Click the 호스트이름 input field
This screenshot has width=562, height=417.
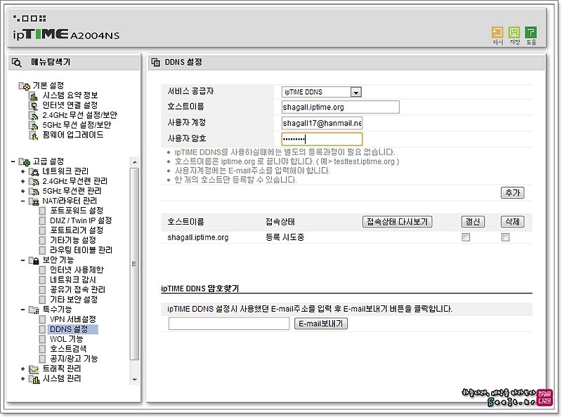(340, 107)
